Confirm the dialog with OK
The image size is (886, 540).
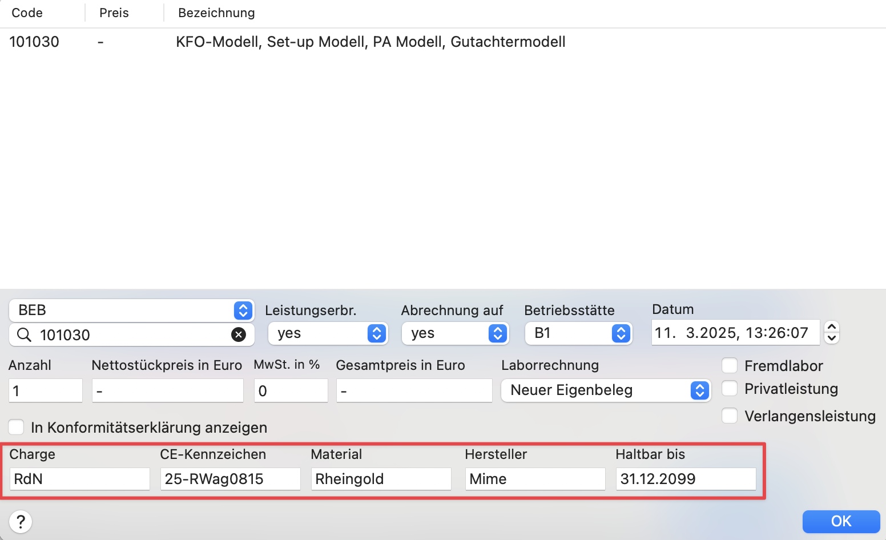click(x=841, y=521)
